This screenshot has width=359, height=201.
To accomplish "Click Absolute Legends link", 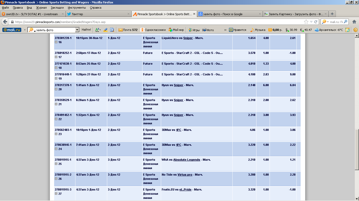I will pyautogui.click(x=187, y=160).
